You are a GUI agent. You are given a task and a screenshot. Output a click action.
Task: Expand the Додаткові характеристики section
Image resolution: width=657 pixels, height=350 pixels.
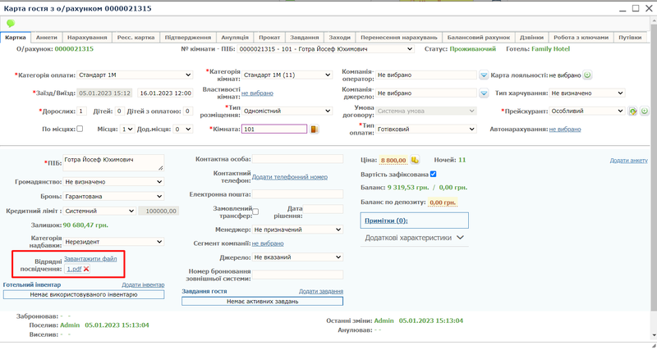pos(413,238)
